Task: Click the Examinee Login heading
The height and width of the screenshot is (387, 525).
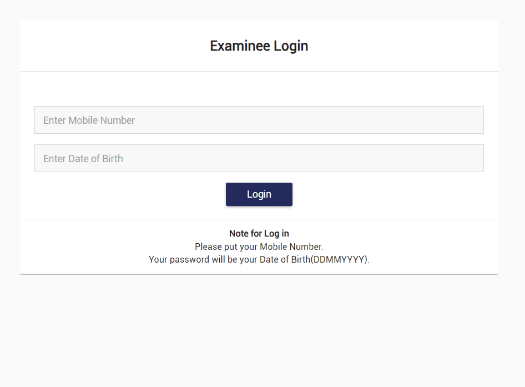Action: (259, 46)
